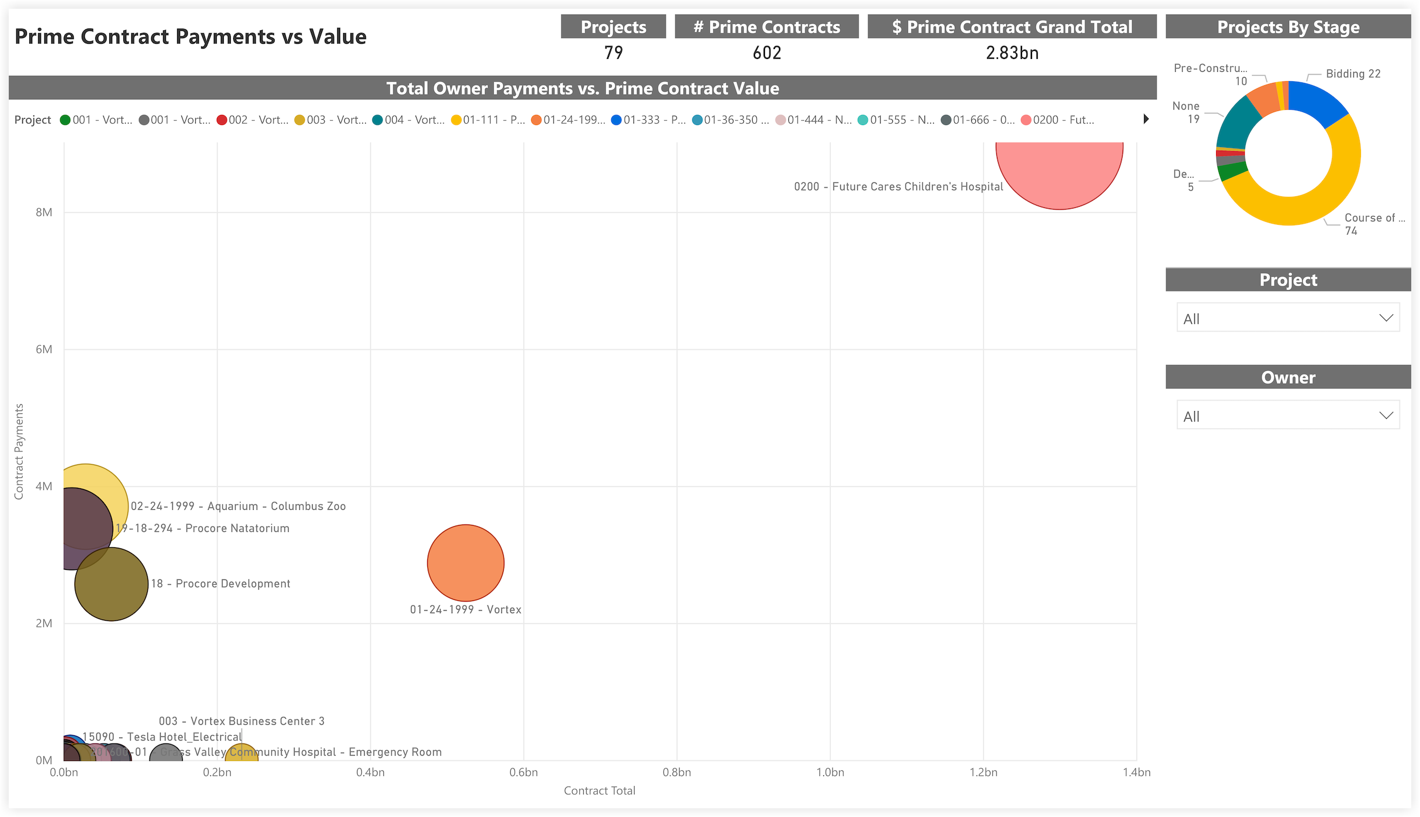Click the 15090 - Tesla Hotel_Electrical label

(162, 737)
